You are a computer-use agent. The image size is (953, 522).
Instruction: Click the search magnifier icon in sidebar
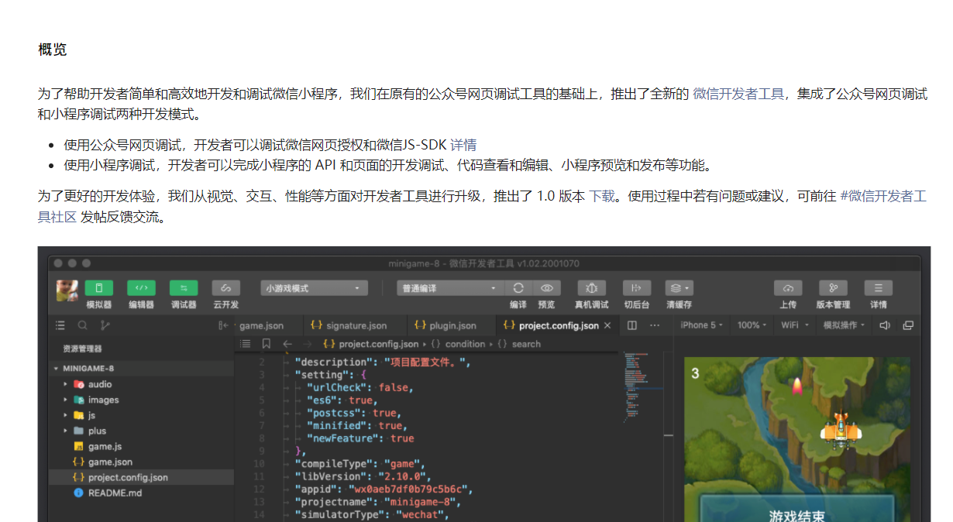pos(83,325)
